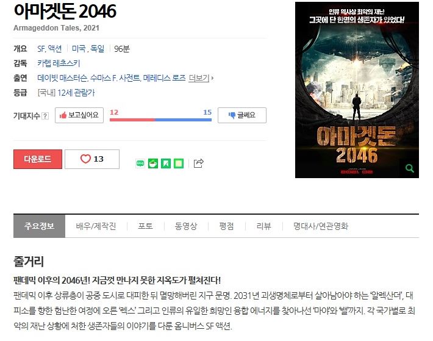The width and height of the screenshot is (433, 341).
Task: Open the 아마겟돈 2046 poster thumbnail
Action: tap(357, 90)
